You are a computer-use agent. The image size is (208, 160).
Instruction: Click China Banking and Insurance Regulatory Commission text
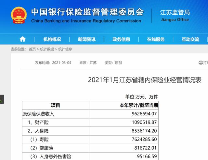[86, 21]
